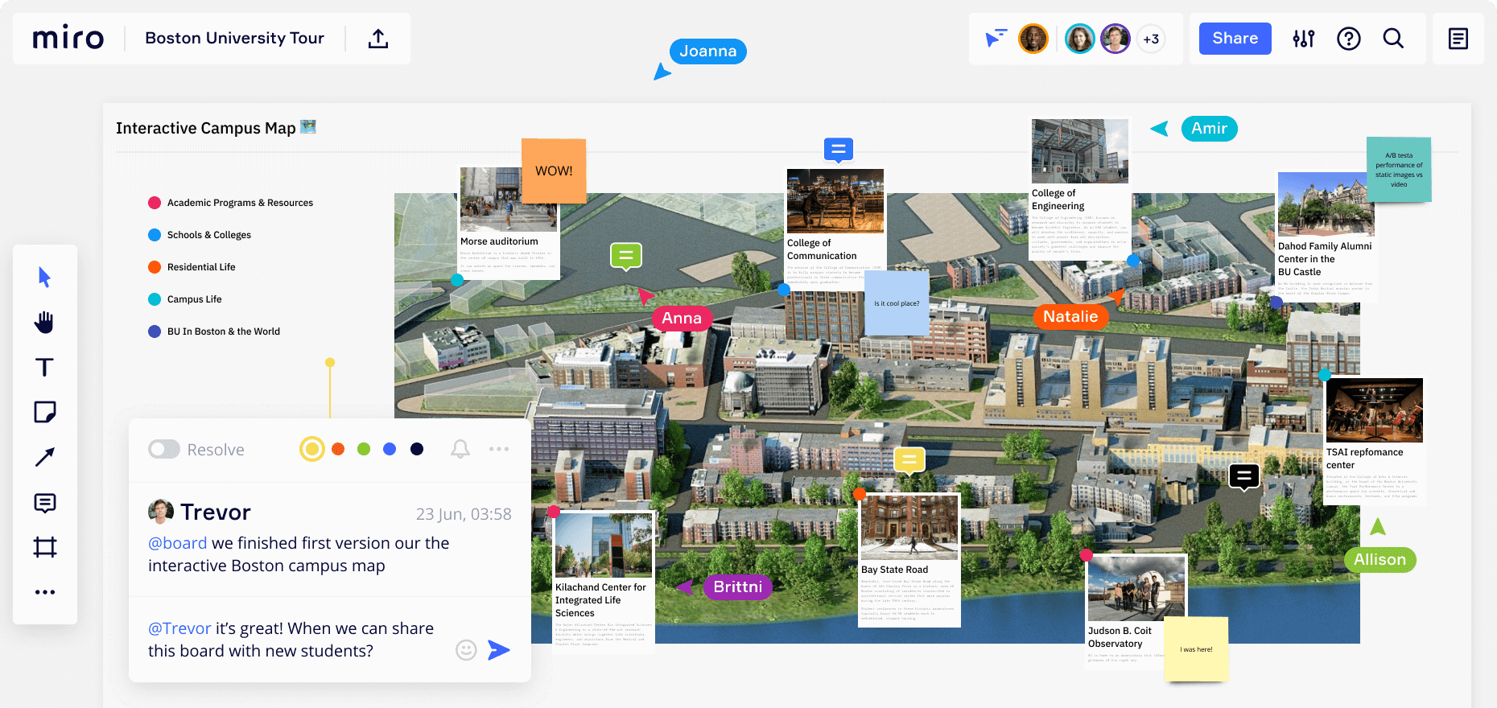Click the second collaborator avatar
The width and height of the screenshot is (1497, 708).
tap(1079, 39)
